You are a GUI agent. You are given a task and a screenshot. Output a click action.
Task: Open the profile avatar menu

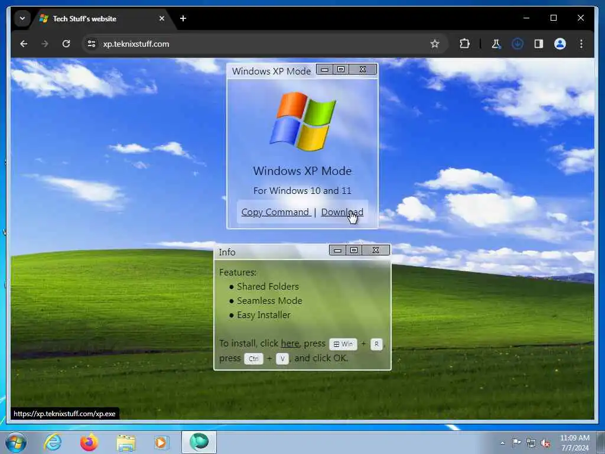pyautogui.click(x=560, y=44)
